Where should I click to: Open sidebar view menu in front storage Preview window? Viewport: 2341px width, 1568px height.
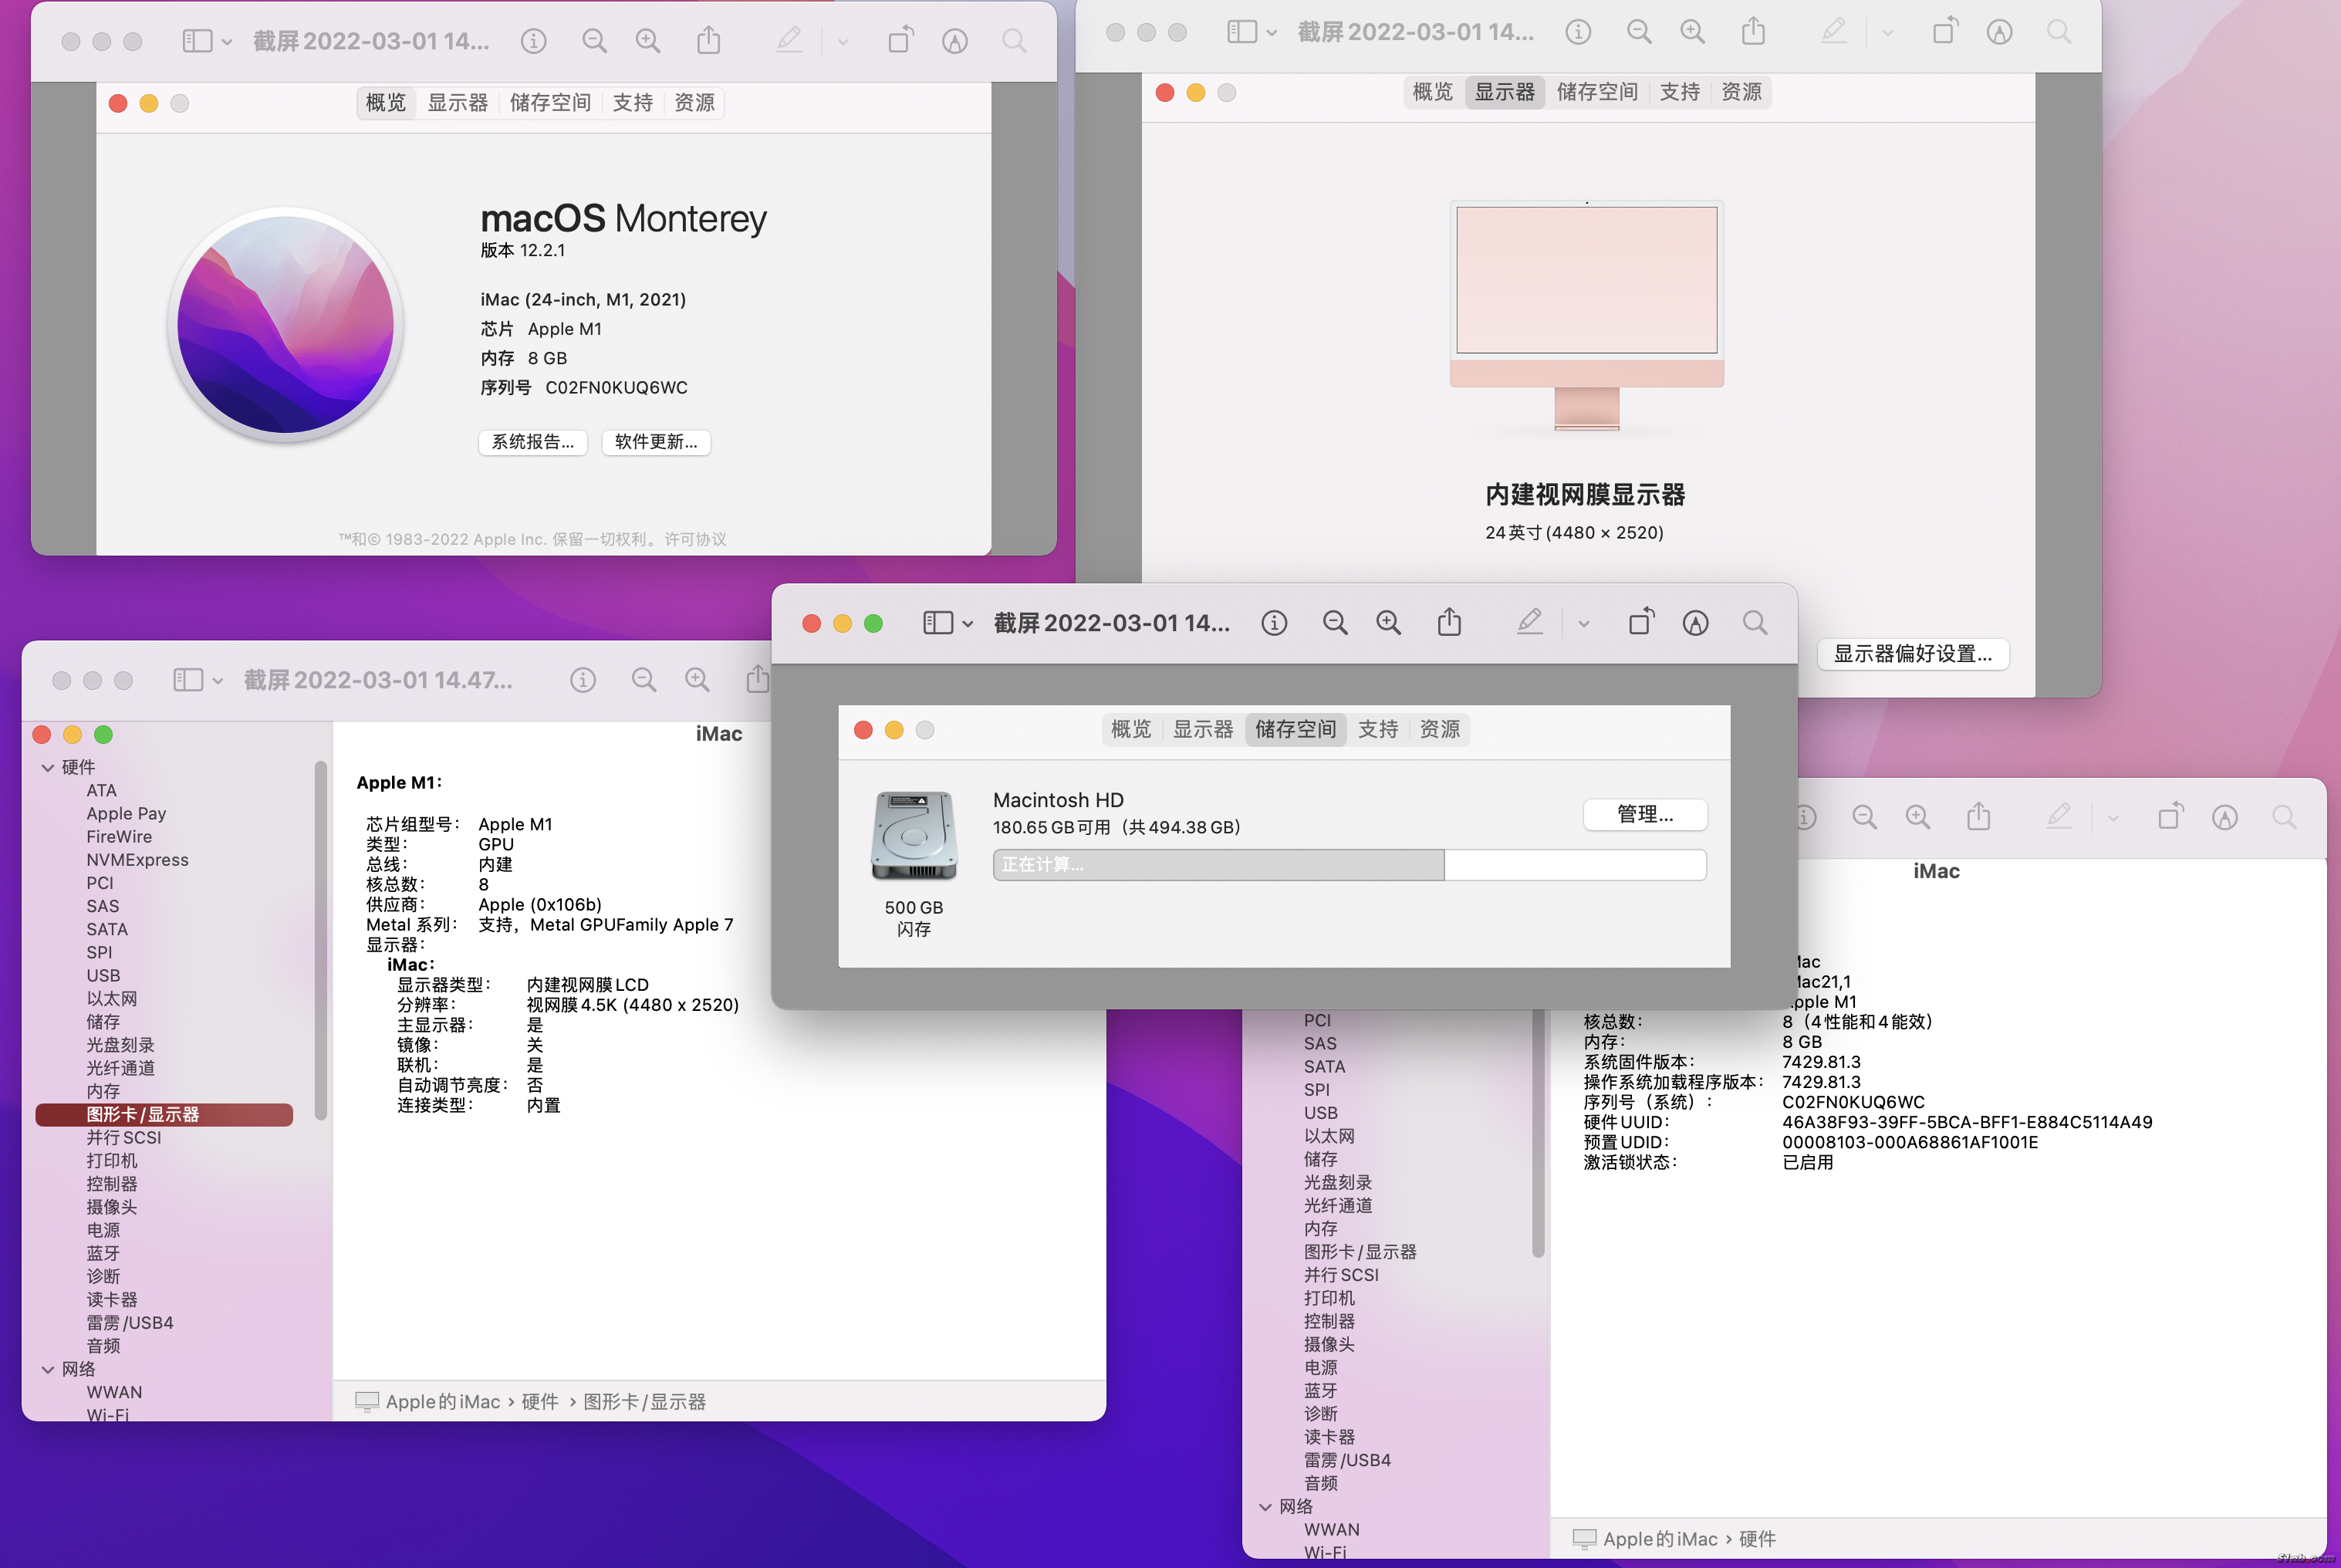(947, 623)
